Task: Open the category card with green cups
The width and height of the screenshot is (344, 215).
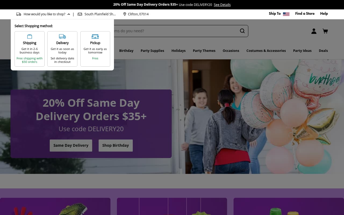Action: point(289,206)
